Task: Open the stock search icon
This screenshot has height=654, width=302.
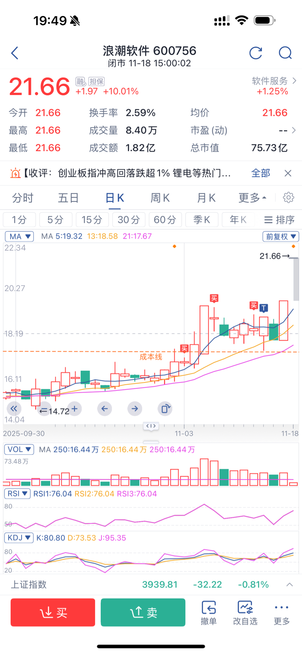Action: [x=285, y=53]
